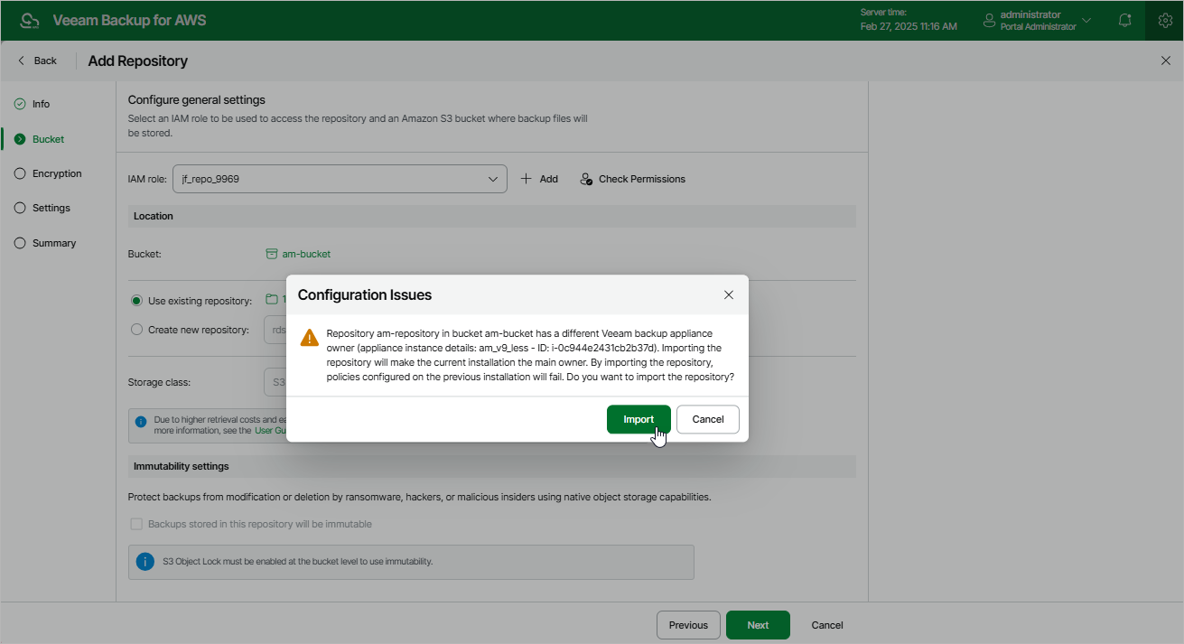Click the am-bucket link
This screenshot has height=644, width=1184.
click(306, 254)
